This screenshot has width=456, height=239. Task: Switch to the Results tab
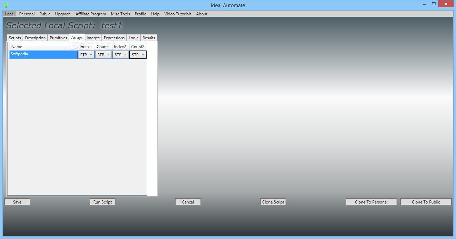pos(149,38)
